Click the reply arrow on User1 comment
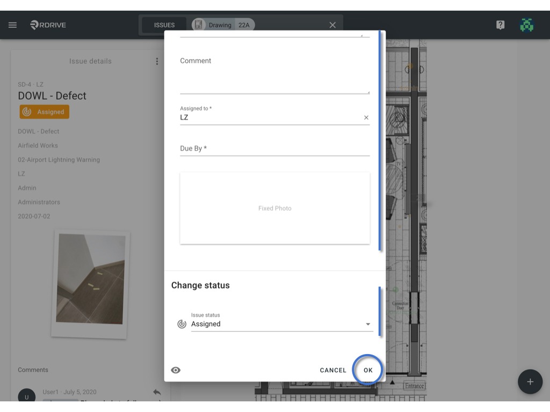The height and width of the screenshot is (412, 550). coord(157,392)
